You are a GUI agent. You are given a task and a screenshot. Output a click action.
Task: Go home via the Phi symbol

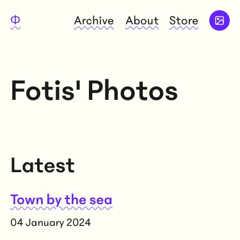15,21
